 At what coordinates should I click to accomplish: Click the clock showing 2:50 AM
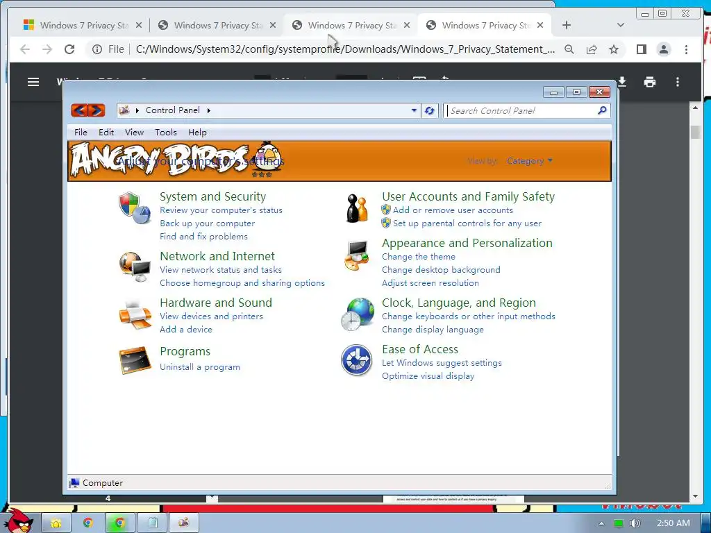tap(673, 523)
